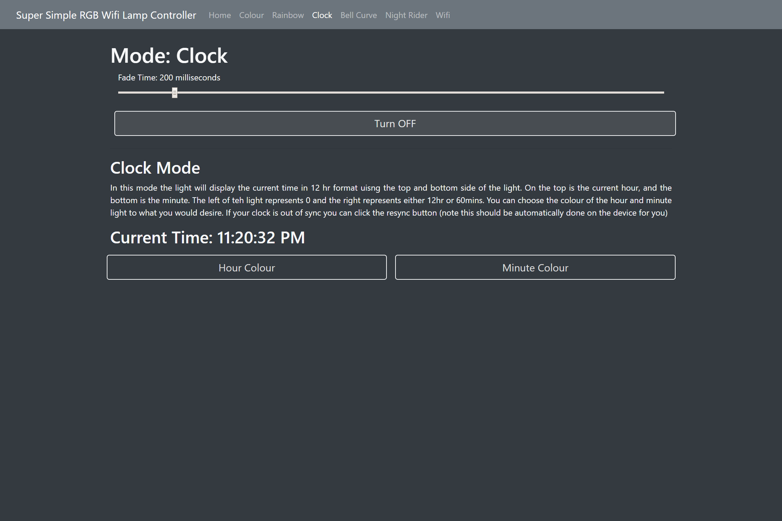Go to the Night Rider mode
Viewport: 782px width, 521px height.
click(406, 15)
